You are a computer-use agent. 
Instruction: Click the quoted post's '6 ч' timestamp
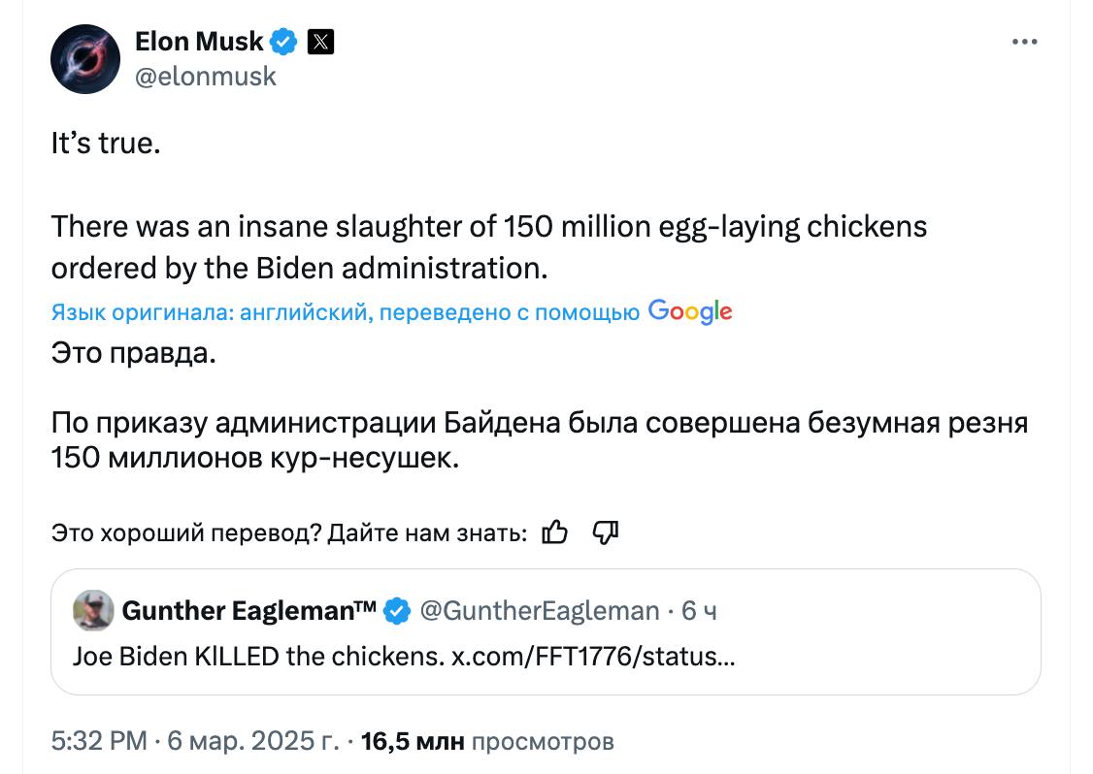coord(699,610)
